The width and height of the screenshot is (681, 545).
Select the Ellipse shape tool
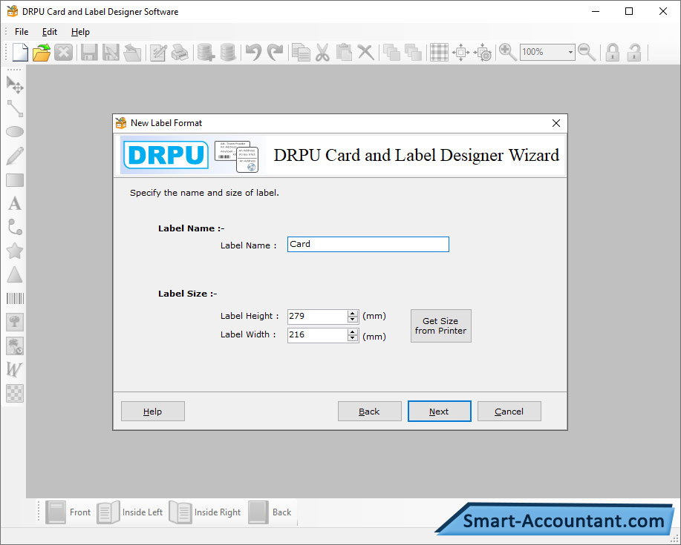(x=15, y=132)
